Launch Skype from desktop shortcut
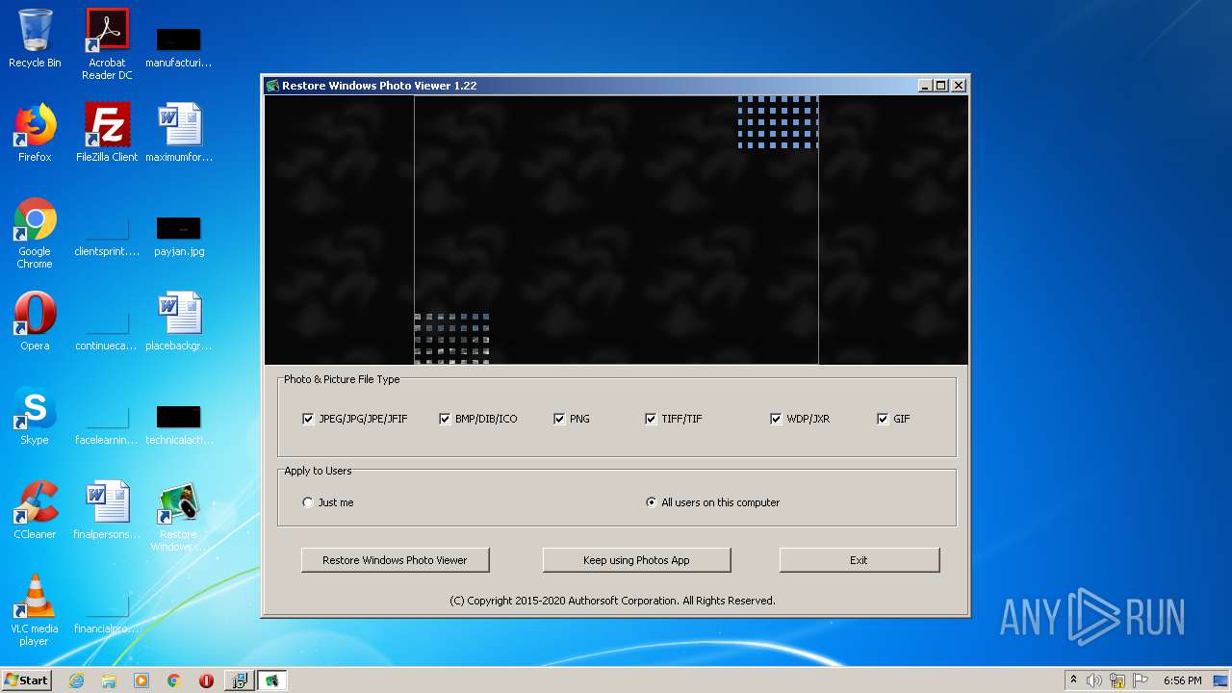1232x693 pixels. pyautogui.click(x=35, y=416)
